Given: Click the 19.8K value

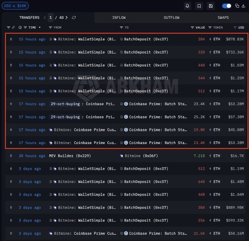Looking at the screenshot, I should (199, 130).
